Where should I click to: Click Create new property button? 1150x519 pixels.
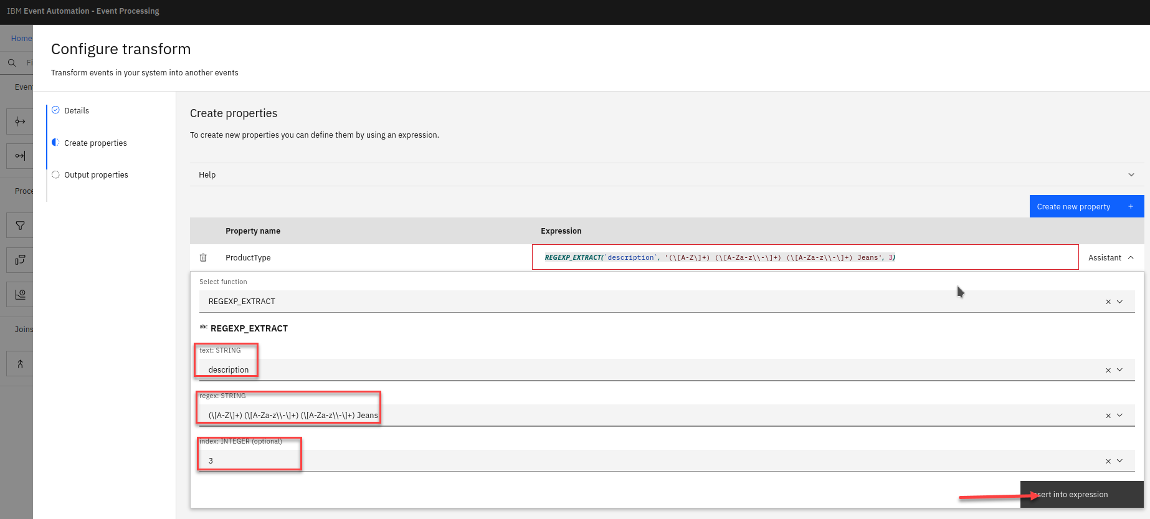(x=1086, y=206)
